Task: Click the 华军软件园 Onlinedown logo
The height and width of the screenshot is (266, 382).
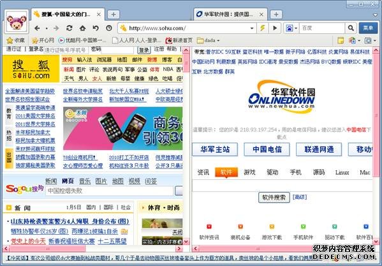Action: pos(282,97)
